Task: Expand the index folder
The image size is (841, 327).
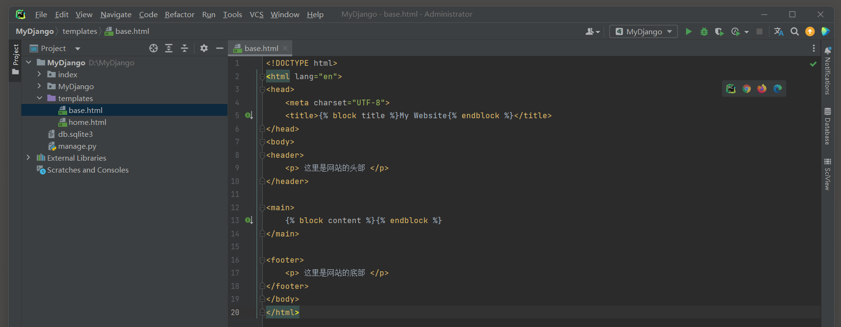Action: pos(39,74)
